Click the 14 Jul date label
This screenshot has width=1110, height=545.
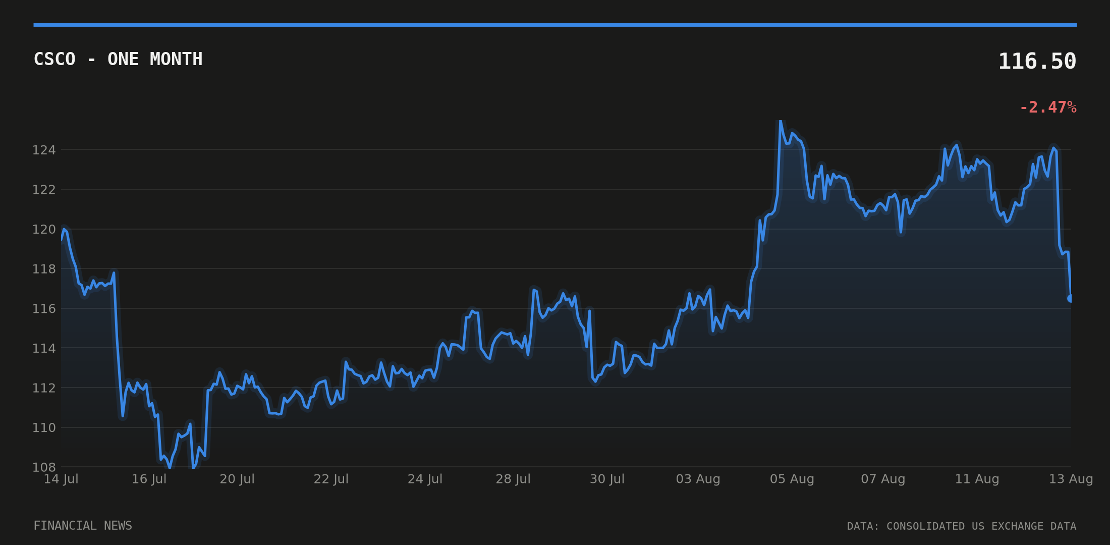pyautogui.click(x=61, y=479)
